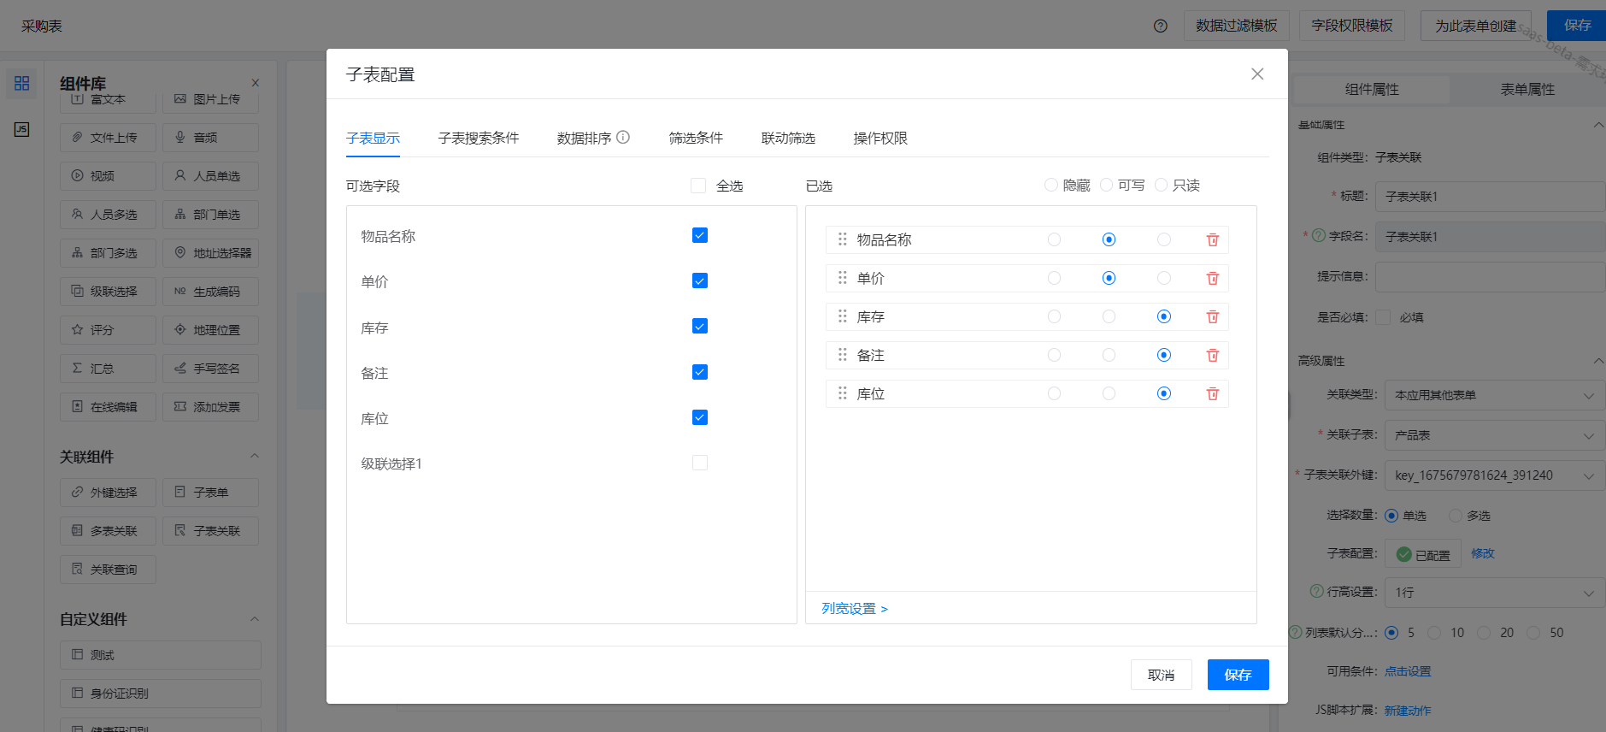Select 音频 component
1606x732 pixels.
pyautogui.click(x=211, y=138)
